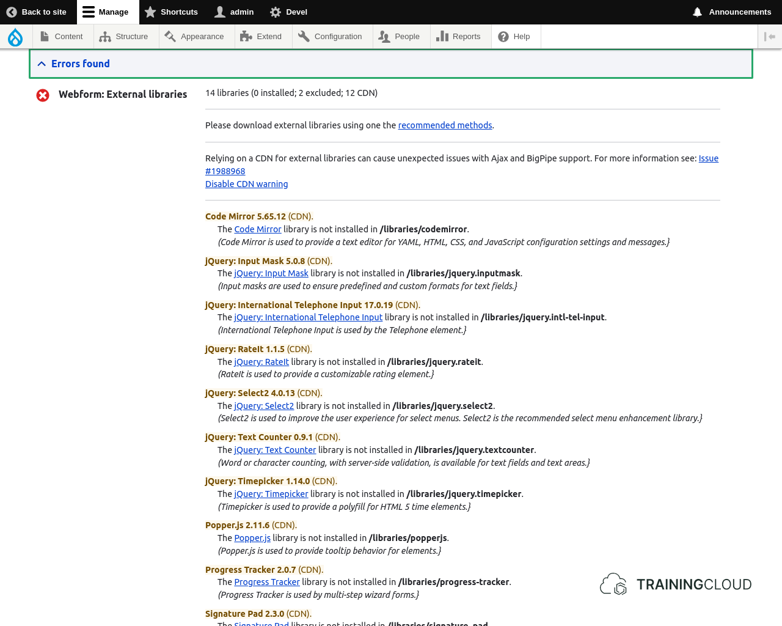Click the Content page icon
Screen dimensions: 782x626
coord(45,37)
